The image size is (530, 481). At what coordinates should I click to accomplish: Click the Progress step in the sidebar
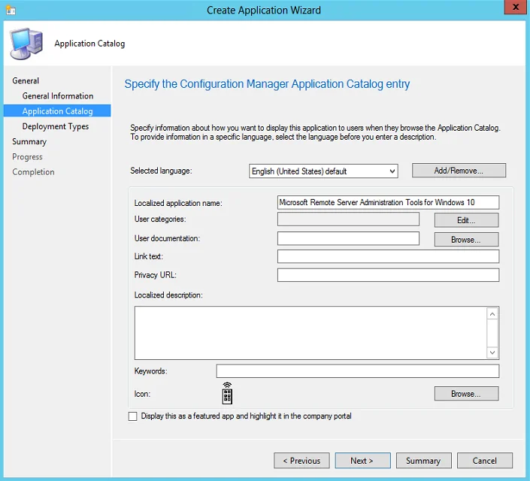(27, 157)
